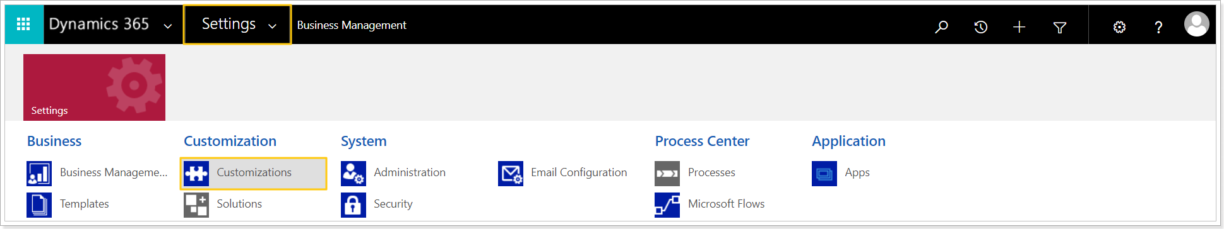The width and height of the screenshot is (1224, 229).
Task: Click the plus quick create icon
Action: coord(1019,27)
